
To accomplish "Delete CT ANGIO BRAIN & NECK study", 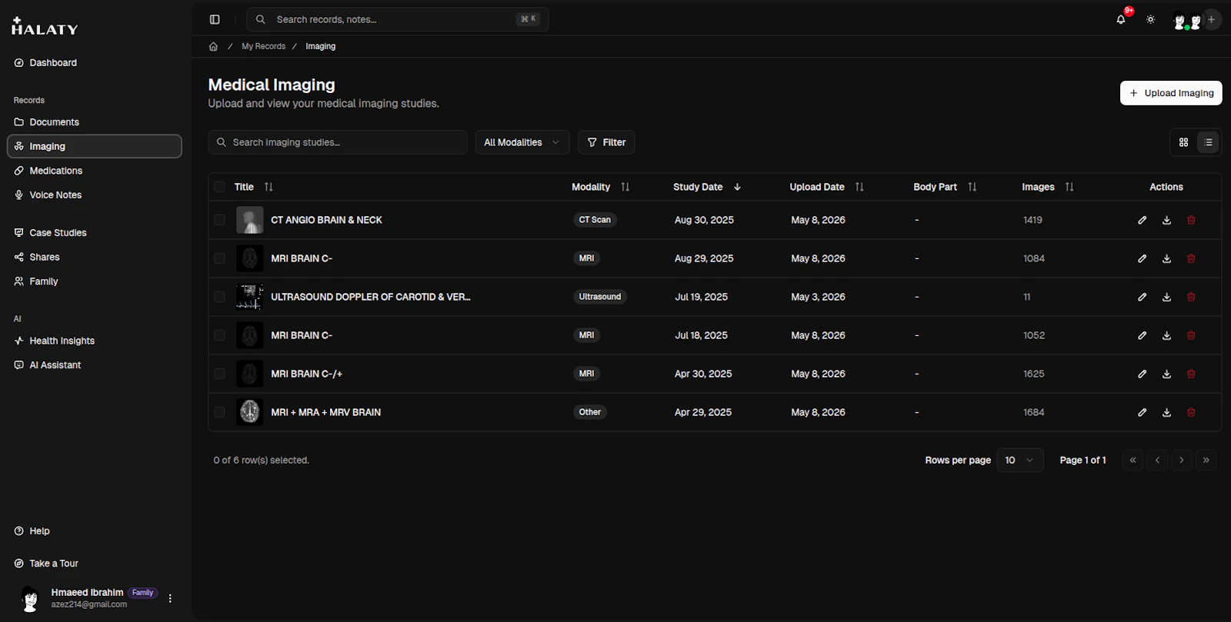I will 1191,220.
